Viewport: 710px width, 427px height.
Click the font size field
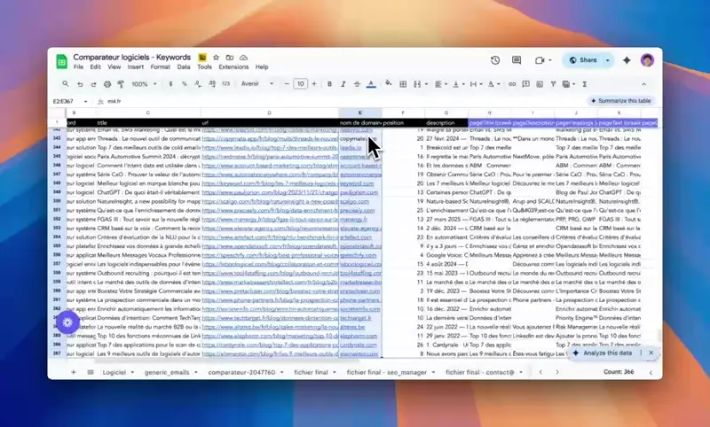[x=300, y=84]
